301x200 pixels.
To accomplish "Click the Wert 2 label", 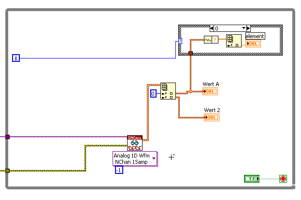I will coord(212,110).
